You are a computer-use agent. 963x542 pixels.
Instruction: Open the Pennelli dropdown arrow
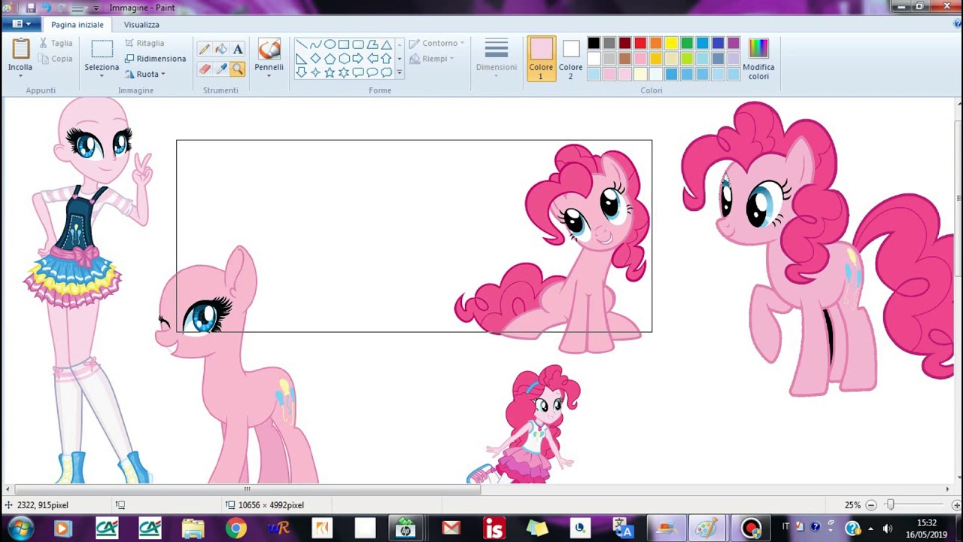coord(269,75)
